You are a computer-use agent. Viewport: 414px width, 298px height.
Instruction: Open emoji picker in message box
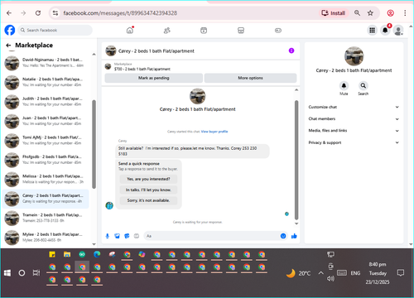click(x=283, y=236)
